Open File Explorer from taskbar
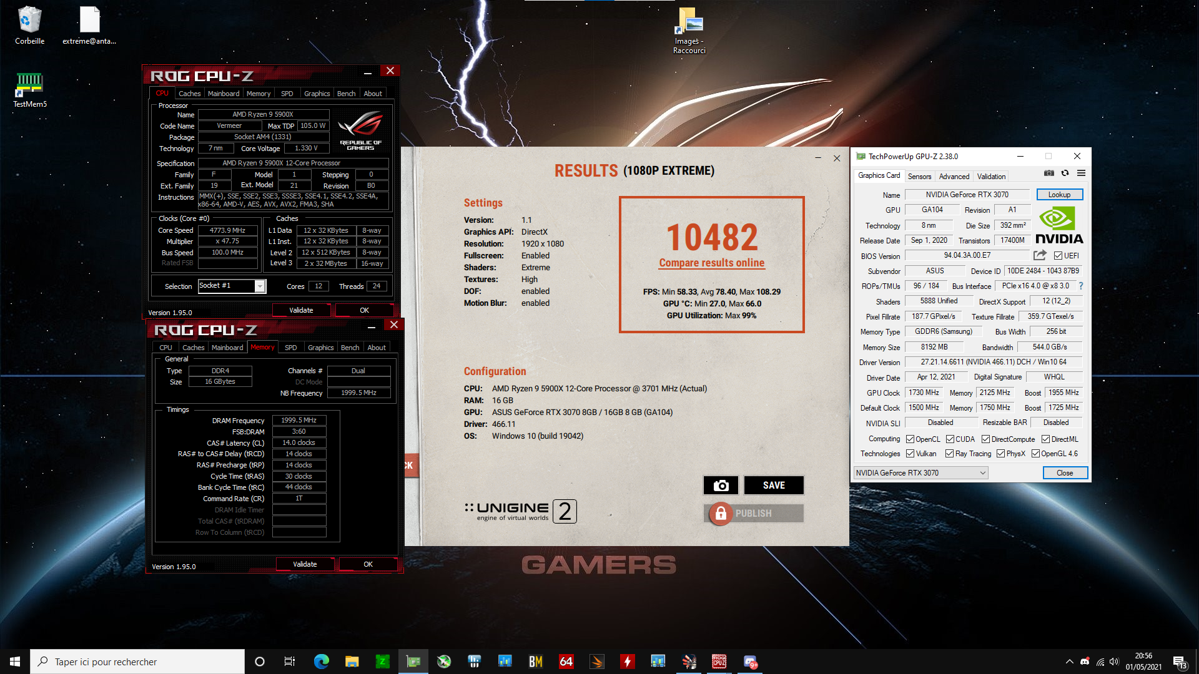This screenshot has width=1199, height=674. pos(352,662)
